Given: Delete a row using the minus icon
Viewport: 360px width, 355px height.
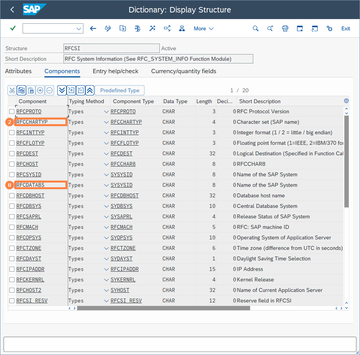Looking at the screenshot, I should pos(49,90).
